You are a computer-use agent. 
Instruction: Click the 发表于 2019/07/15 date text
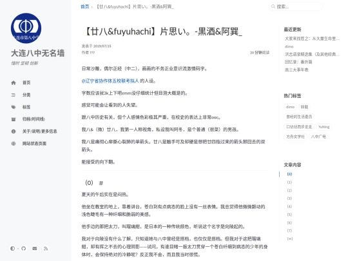(x=96, y=46)
